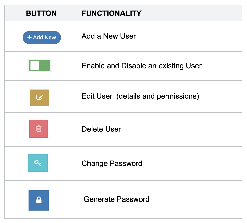Select the BUTTON column header
This screenshot has height=223, width=247.
pyautogui.click(x=41, y=13)
